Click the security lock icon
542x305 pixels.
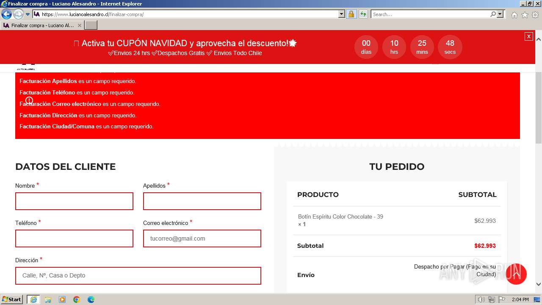point(351,14)
